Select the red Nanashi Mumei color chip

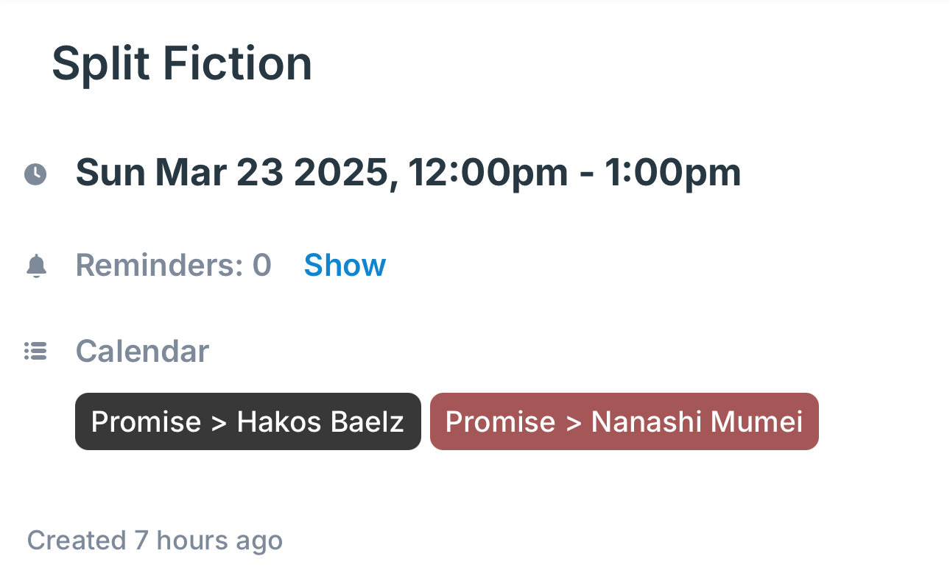[x=624, y=421]
